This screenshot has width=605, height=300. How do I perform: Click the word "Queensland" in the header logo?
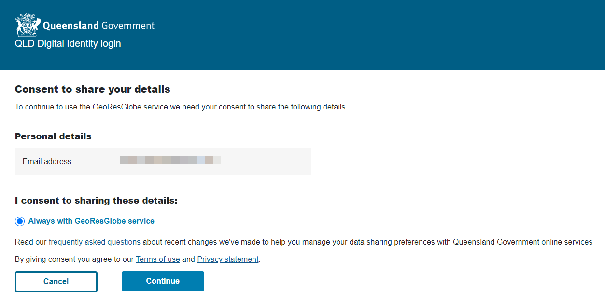click(70, 26)
